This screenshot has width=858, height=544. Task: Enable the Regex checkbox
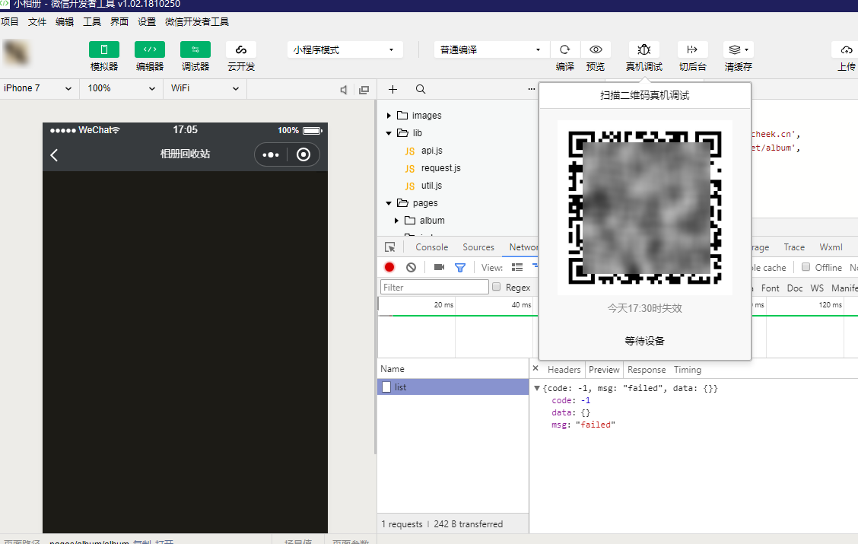click(x=497, y=287)
